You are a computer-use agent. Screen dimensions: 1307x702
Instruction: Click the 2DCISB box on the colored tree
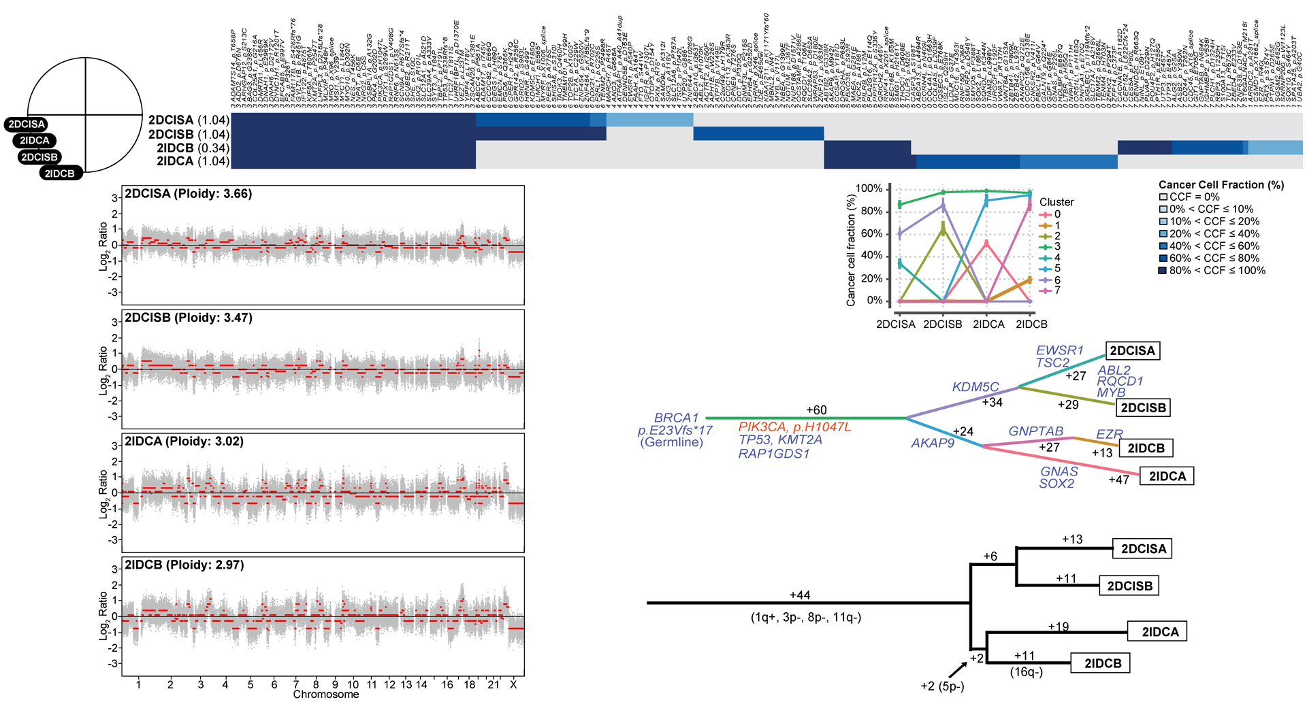(1144, 407)
